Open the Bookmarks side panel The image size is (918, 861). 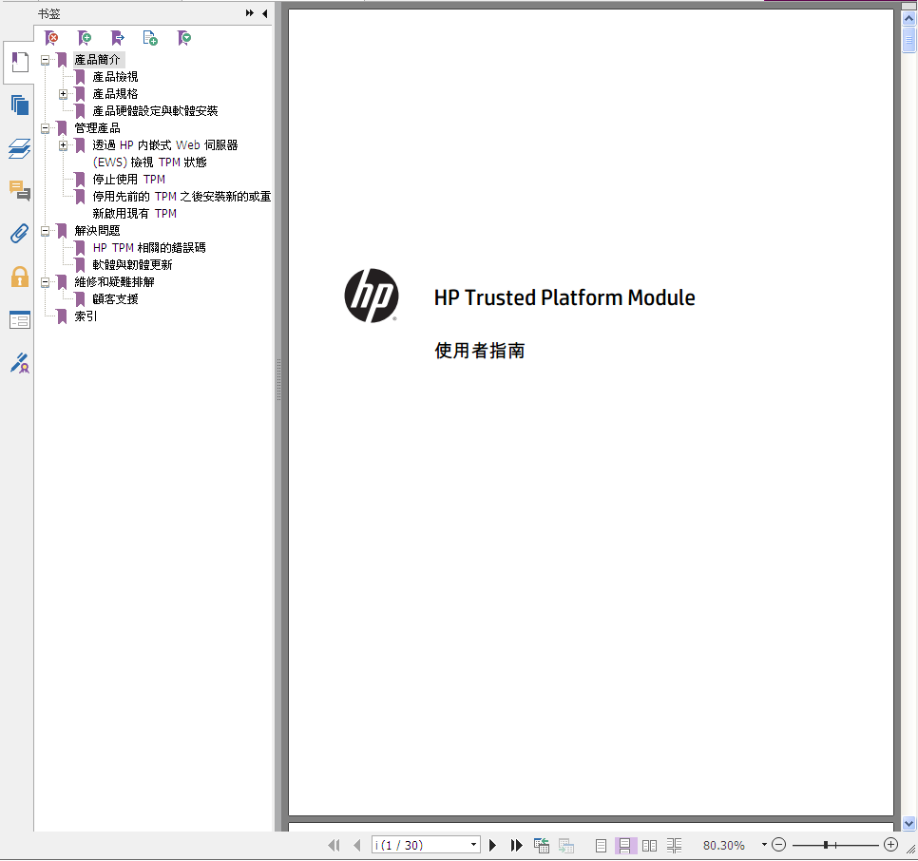pyautogui.click(x=19, y=62)
